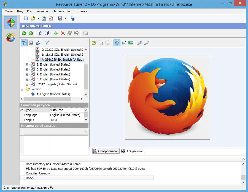This screenshot has width=248, height=192.
Task: Click the green plus add resource icon
Action: point(56,33)
